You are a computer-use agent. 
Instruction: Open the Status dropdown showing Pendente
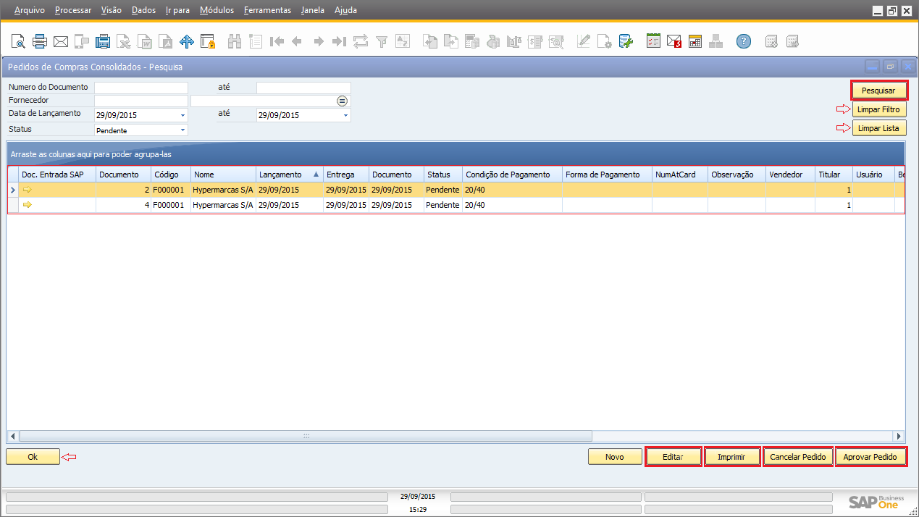click(182, 130)
